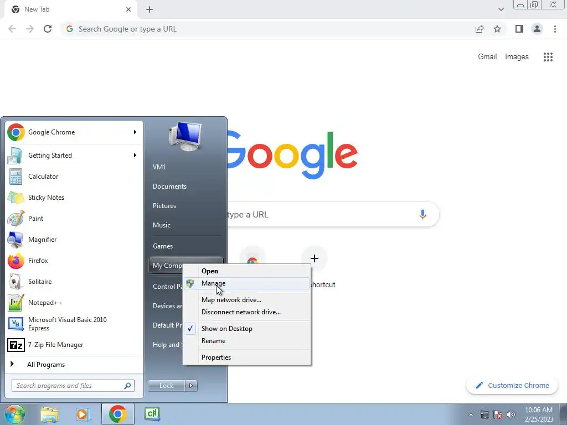This screenshot has height=425, width=567.
Task: Open the C# taskbar application
Action: pyautogui.click(x=152, y=414)
